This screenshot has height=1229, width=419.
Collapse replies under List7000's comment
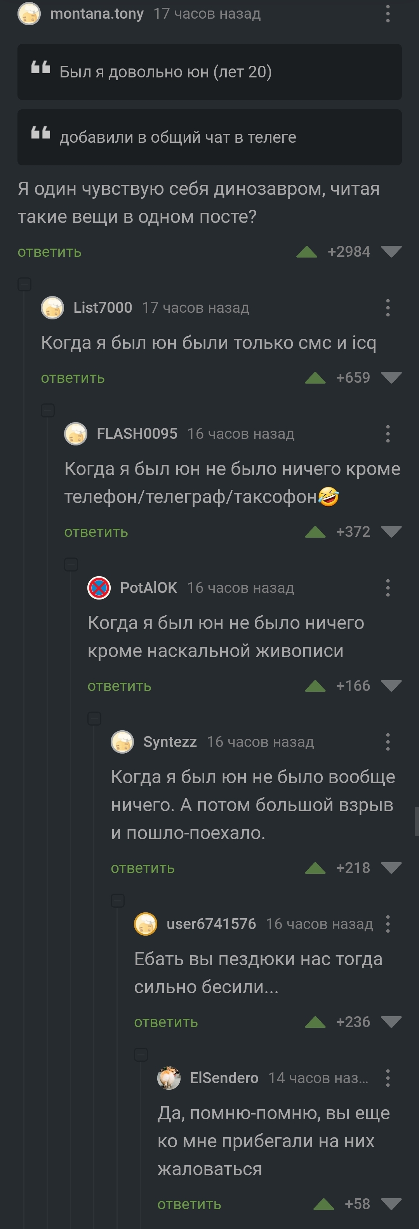coord(48,410)
